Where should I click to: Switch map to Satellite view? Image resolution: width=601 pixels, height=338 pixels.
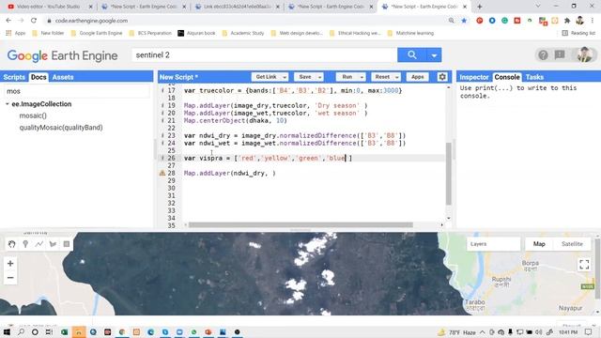click(572, 244)
